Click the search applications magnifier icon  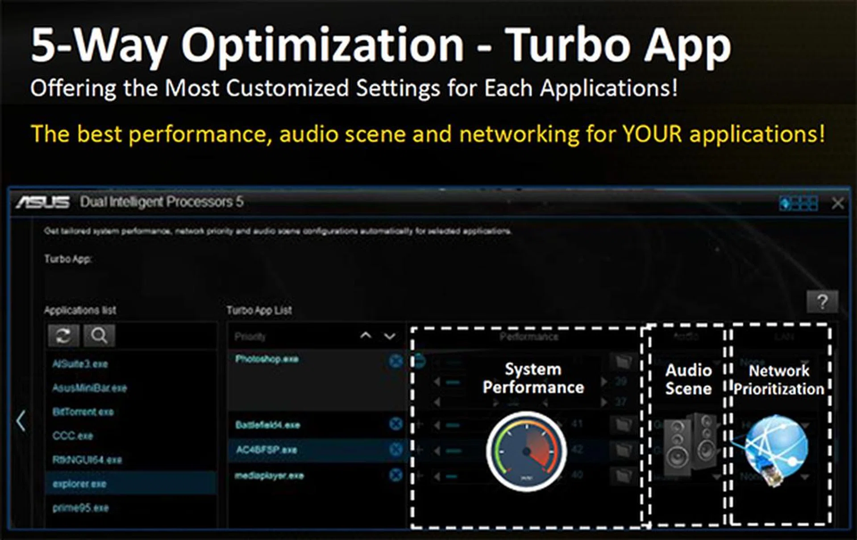click(x=99, y=336)
